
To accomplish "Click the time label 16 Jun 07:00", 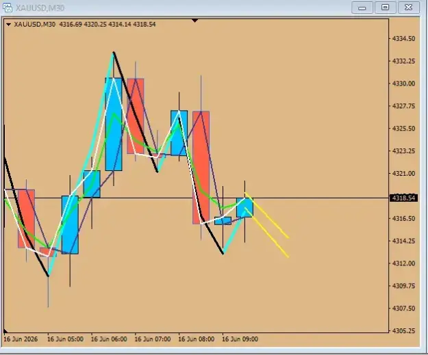I will 152,339.
